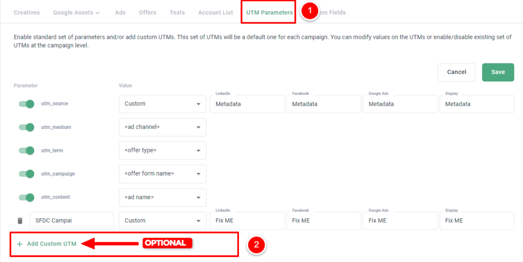Toggle the utm_term parameter
This screenshot has width=523, height=262.
pyautogui.click(x=27, y=150)
